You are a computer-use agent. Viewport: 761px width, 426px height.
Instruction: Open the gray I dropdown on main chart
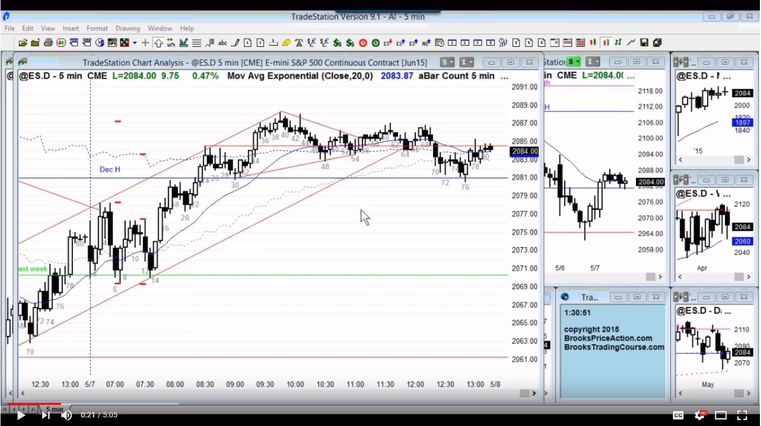pos(467,62)
